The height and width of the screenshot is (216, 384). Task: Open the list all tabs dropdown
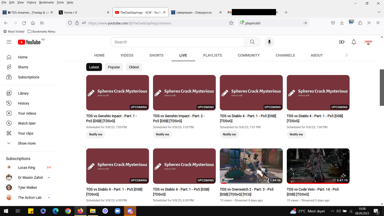tap(379, 12)
